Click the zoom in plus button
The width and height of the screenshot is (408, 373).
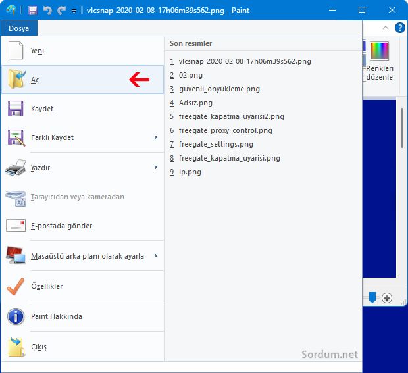point(387,298)
